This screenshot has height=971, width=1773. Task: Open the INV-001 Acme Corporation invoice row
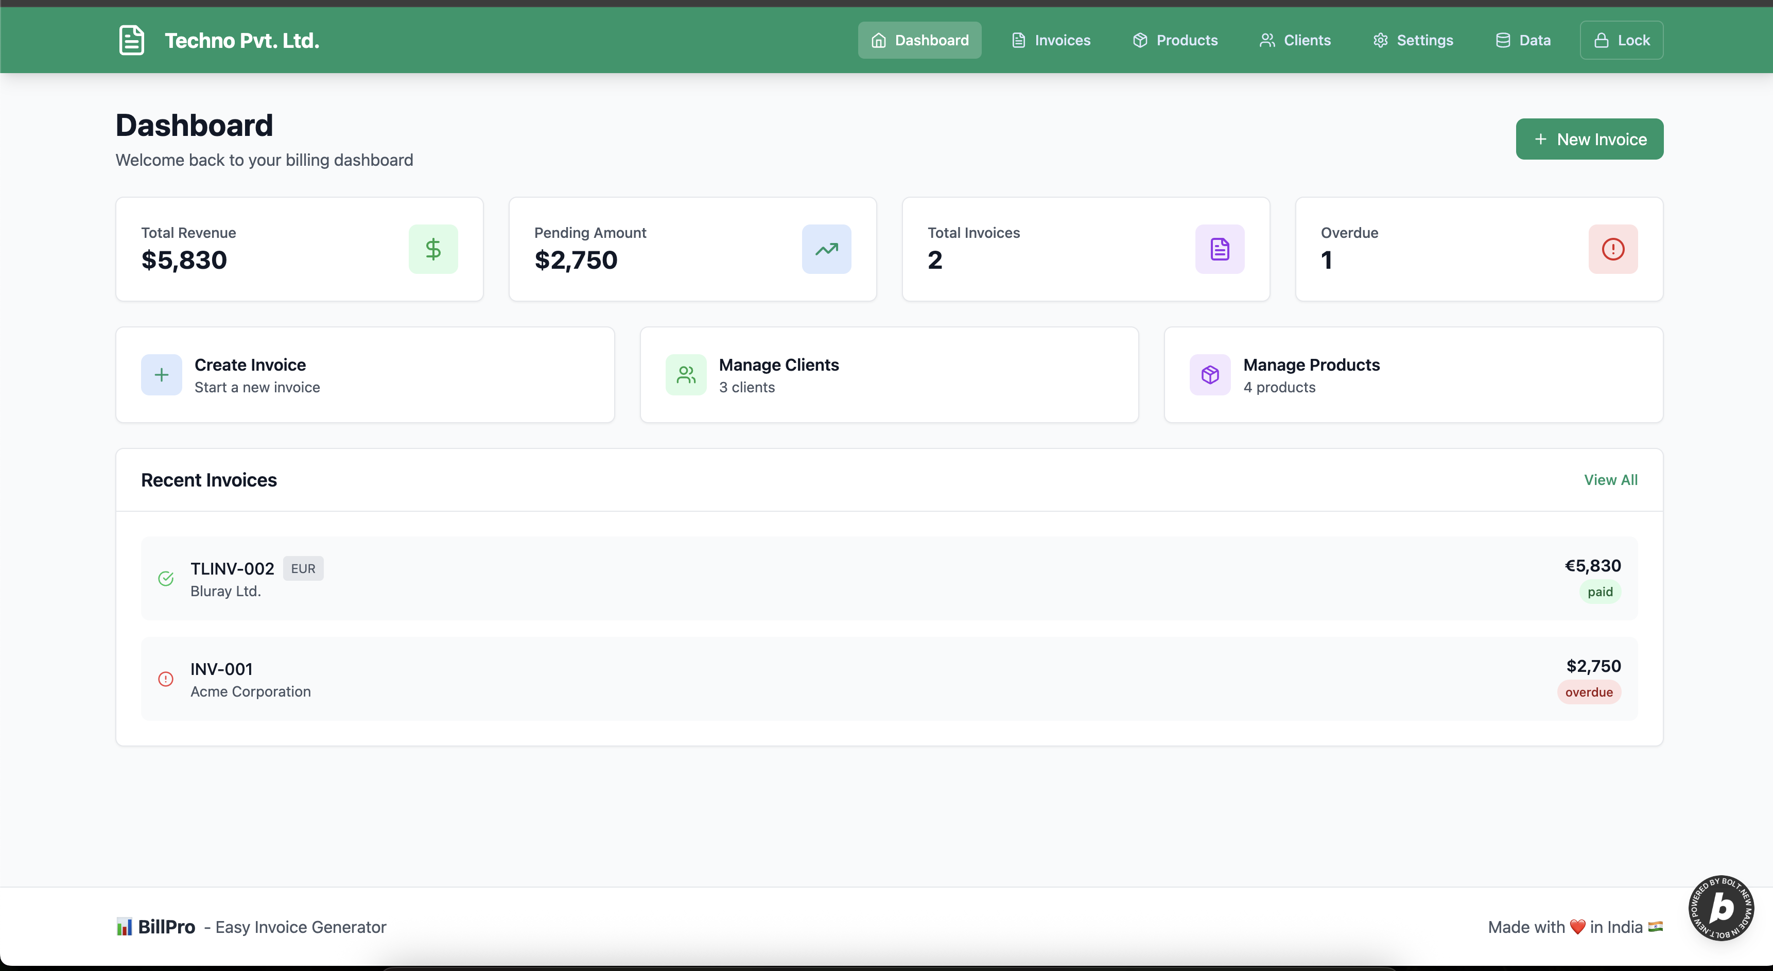(888, 679)
